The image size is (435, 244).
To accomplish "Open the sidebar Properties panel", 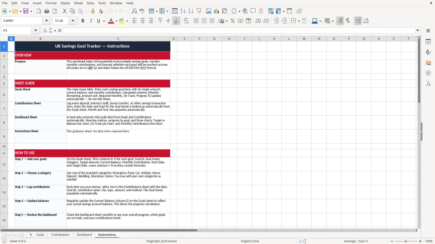I will click(x=428, y=42).
